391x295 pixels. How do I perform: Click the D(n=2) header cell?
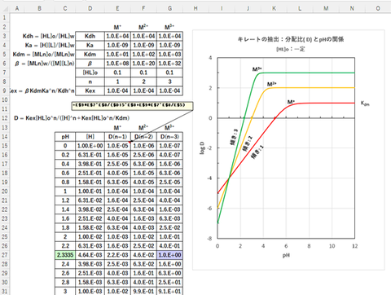[143, 136]
